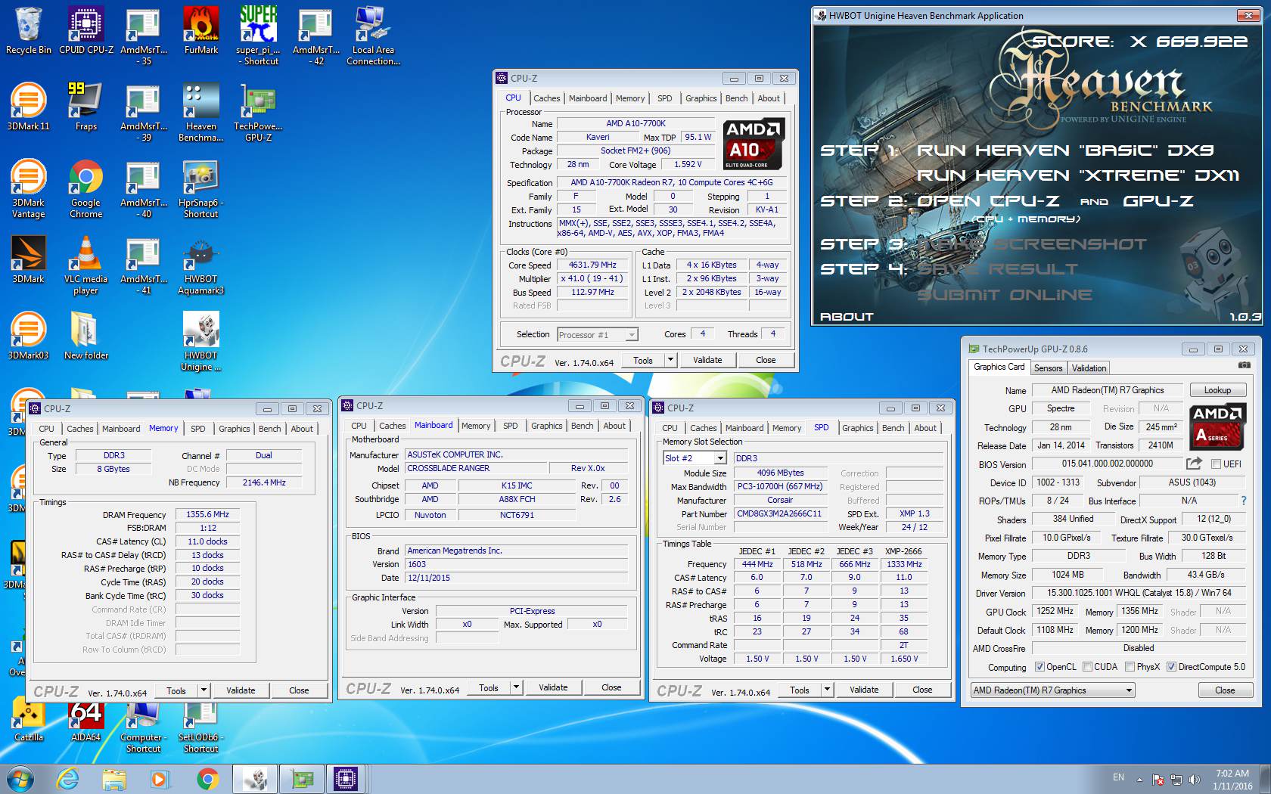Viewport: 1271px width, 794px height.
Task: Open Heaven Benchmark desktop icon
Action: [x=201, y=112]
